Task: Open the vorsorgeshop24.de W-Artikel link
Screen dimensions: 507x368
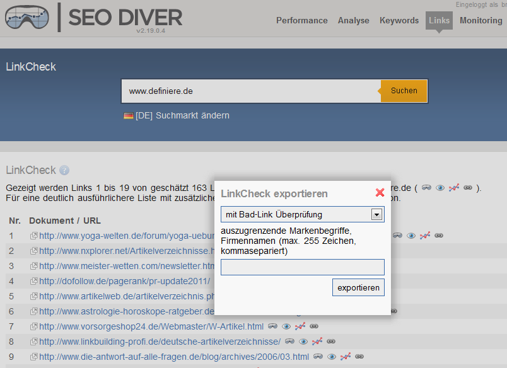Action: tap(151, 326)
